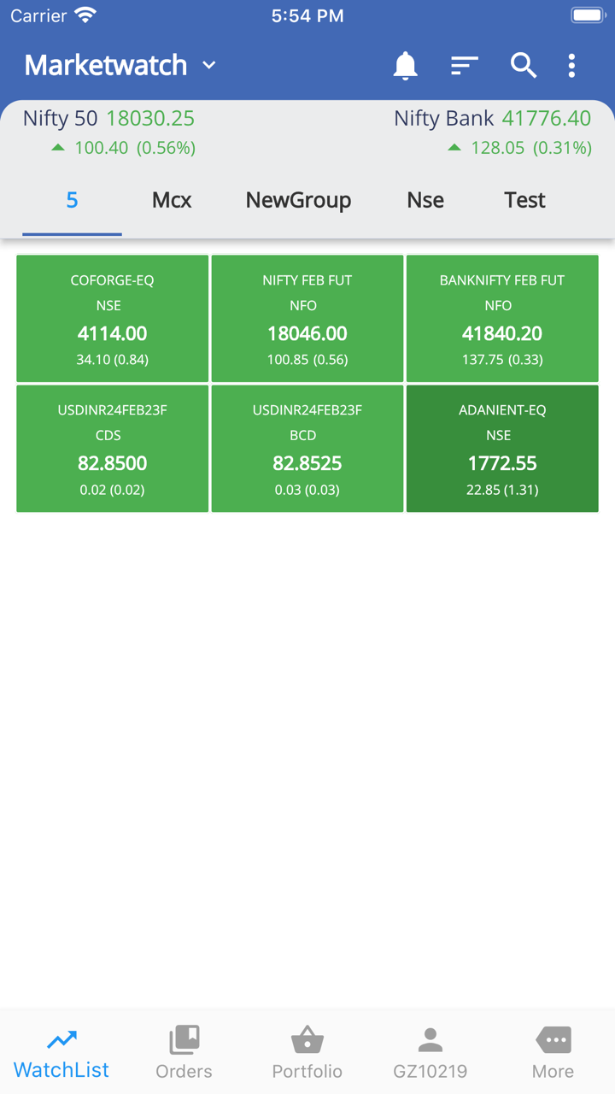Expand the Marketwatch dropdown chevron

point(209,66)
